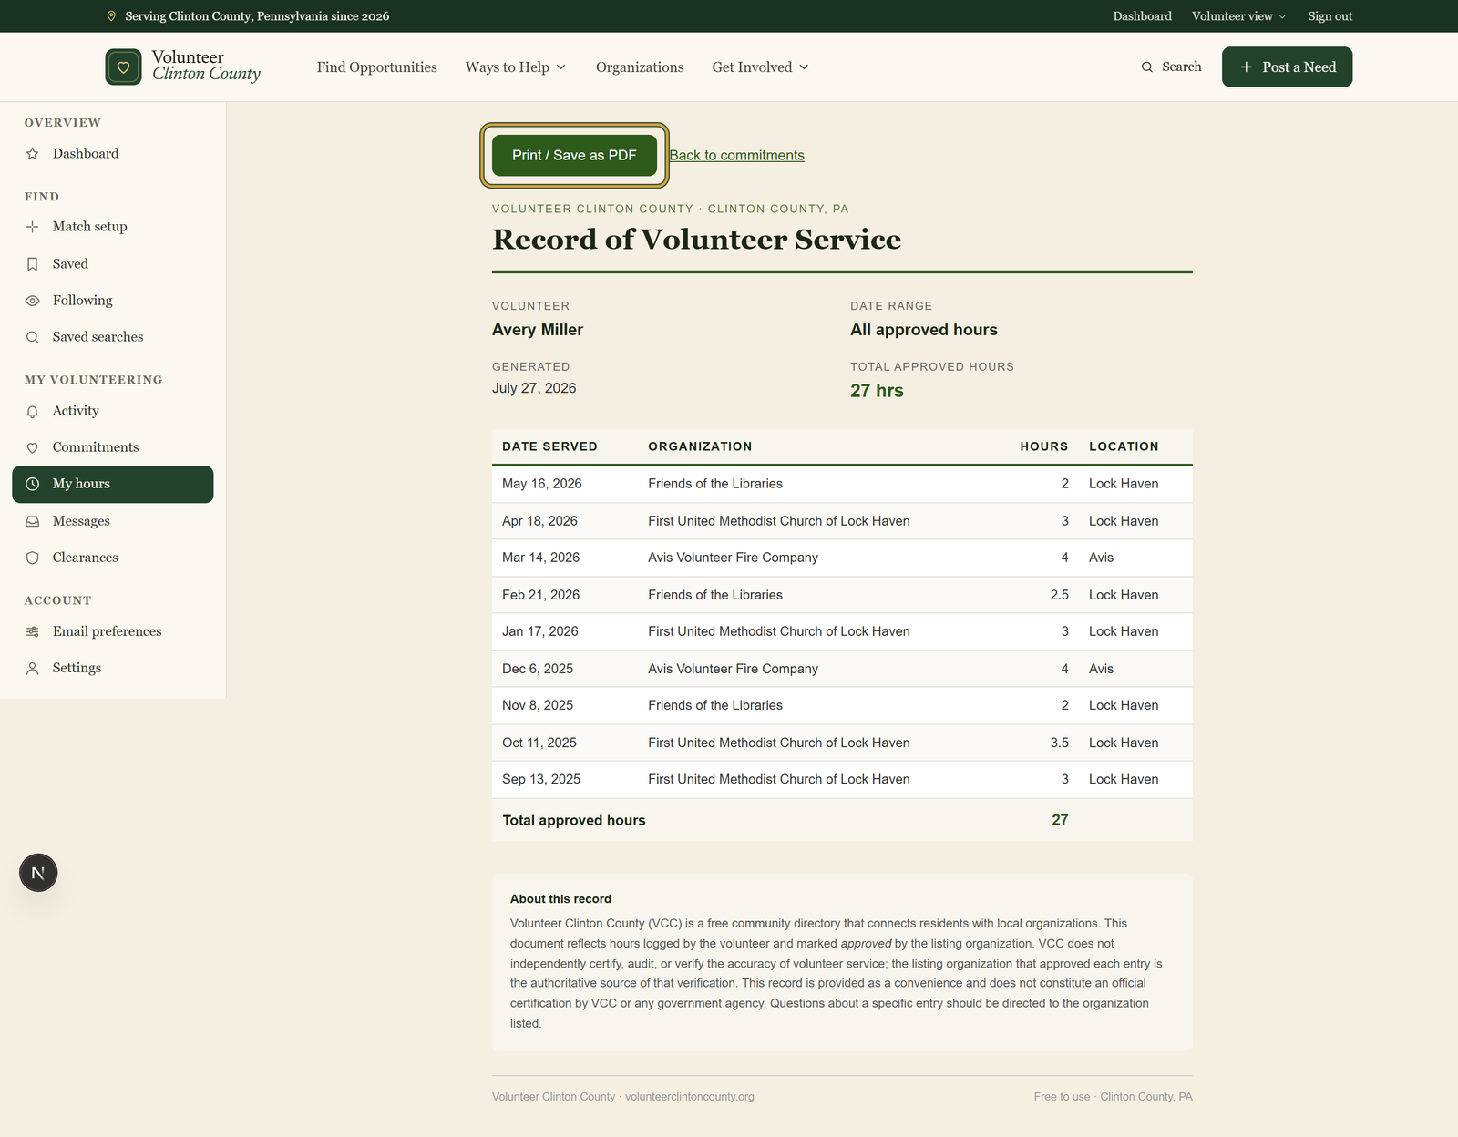Viewport: 1458px width, 1137px height.
Task: Click the Messages inbox icon
Action: tap(33, 522)
